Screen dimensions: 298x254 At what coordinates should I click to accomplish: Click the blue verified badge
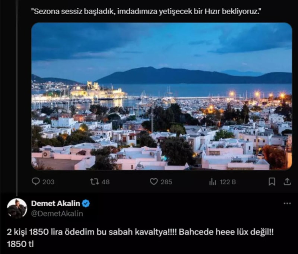(x=86, y=204)
